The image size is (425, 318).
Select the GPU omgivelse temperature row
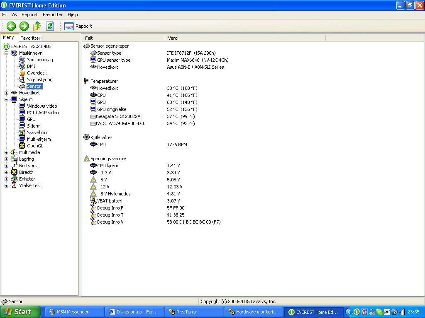point(144,109)
